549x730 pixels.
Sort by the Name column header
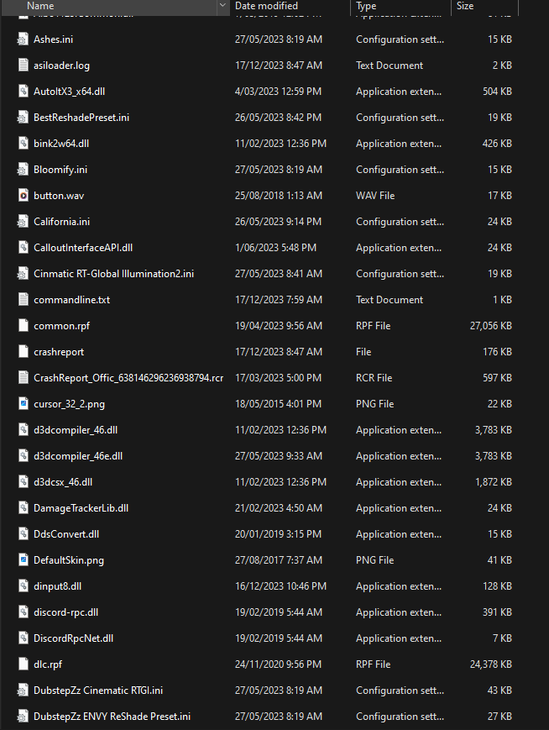click(40, 6)
